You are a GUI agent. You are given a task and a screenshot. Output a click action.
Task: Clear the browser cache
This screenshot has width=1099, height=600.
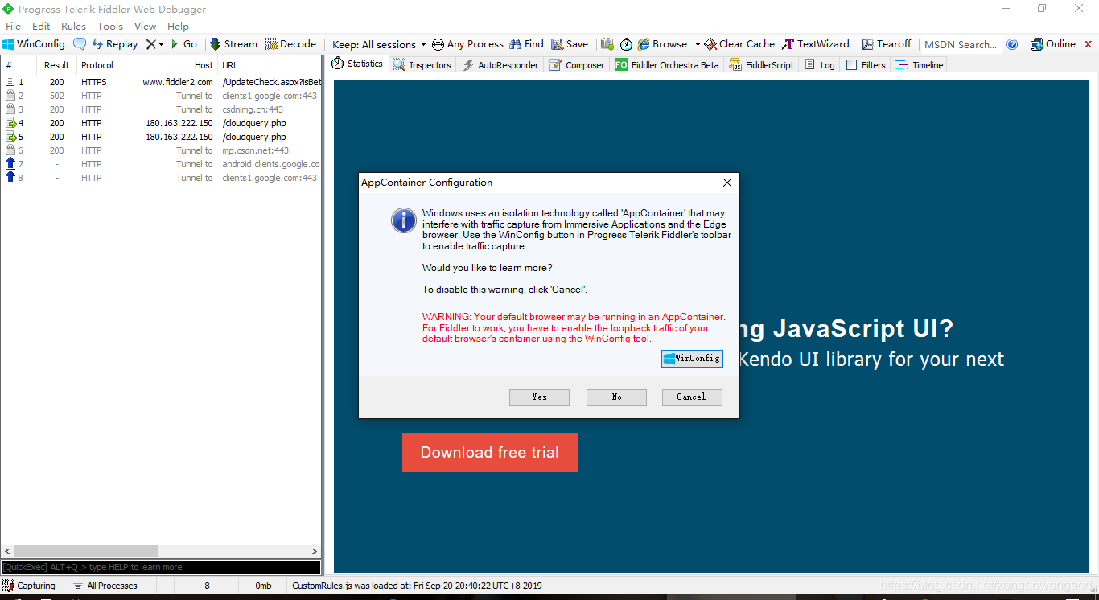click(739, 44)
